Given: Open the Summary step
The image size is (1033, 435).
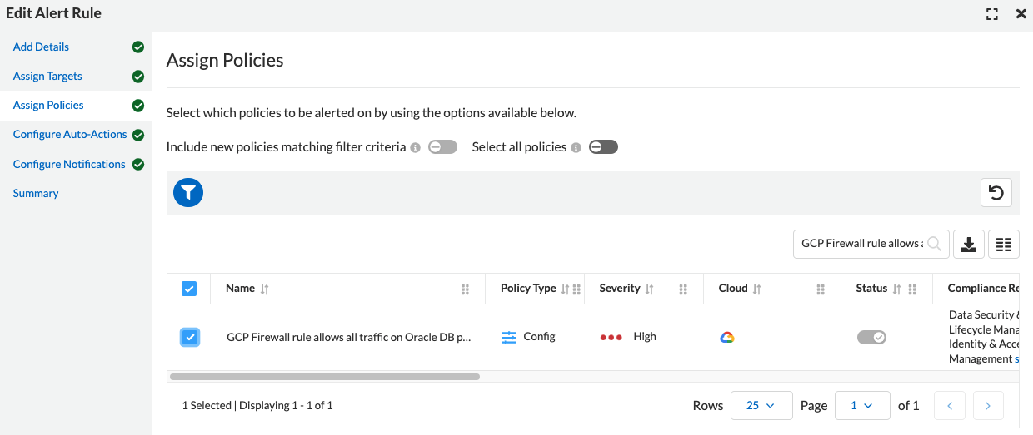Looking at the screenshot, I should point(36,193).
